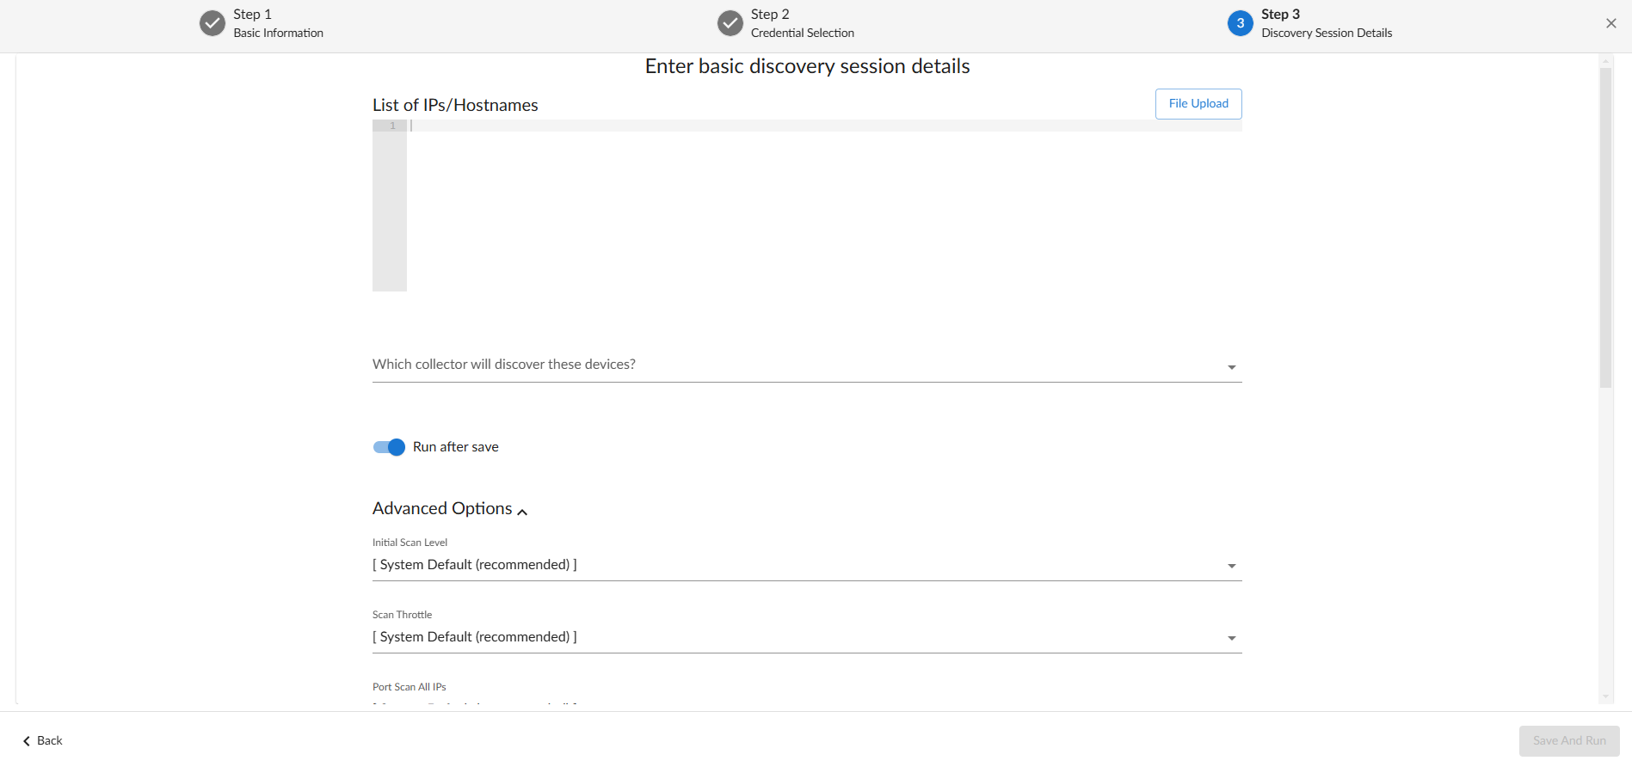Collapse Advanced Options using chevron icon

click(522, 512)
